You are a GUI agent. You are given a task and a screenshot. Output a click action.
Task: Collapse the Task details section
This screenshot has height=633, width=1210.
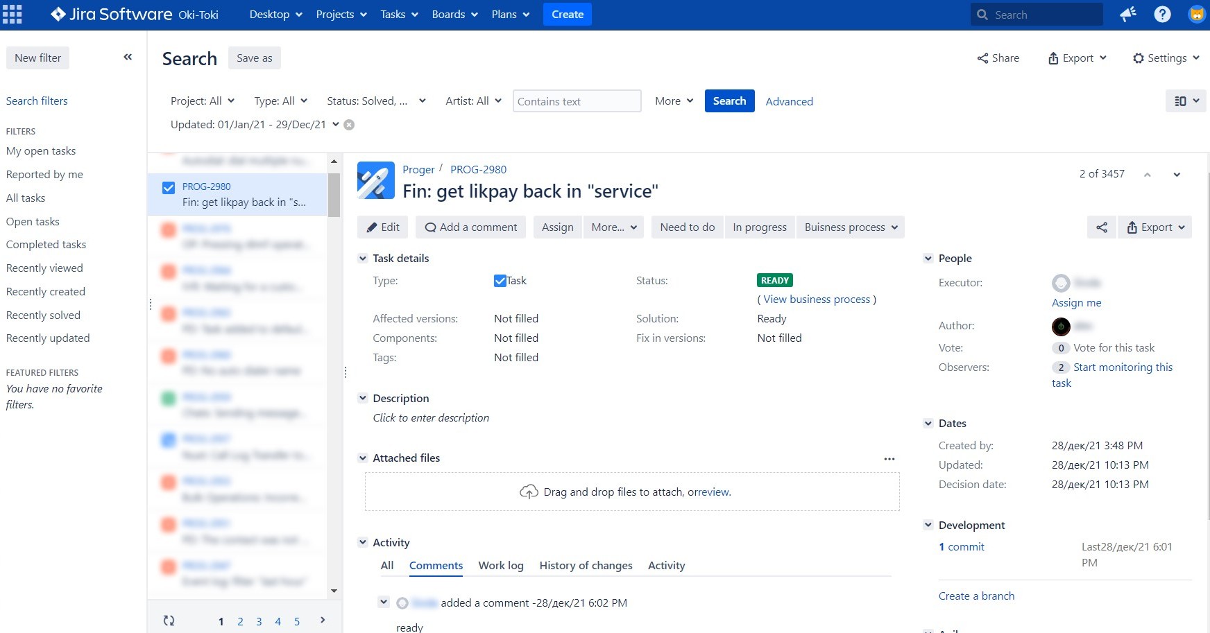(x=362, y=259)
